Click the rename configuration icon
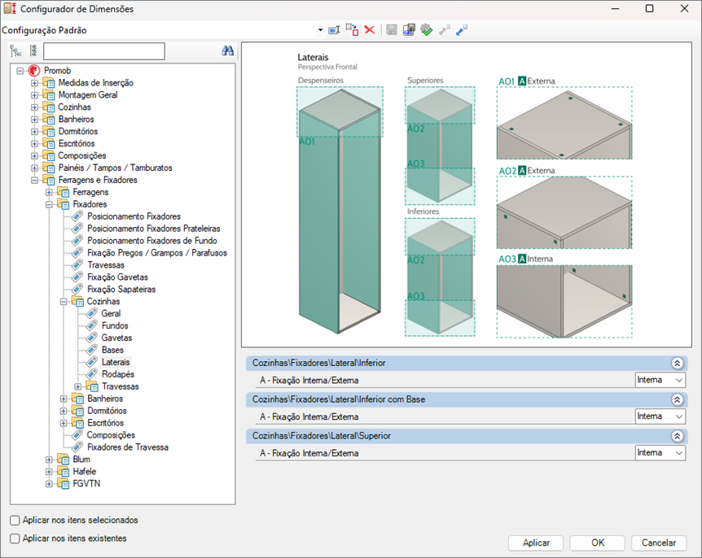 tap(334, 30)
